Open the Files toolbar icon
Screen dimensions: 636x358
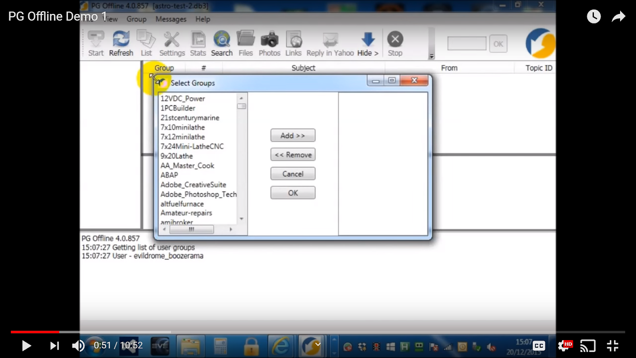[246, 43]
